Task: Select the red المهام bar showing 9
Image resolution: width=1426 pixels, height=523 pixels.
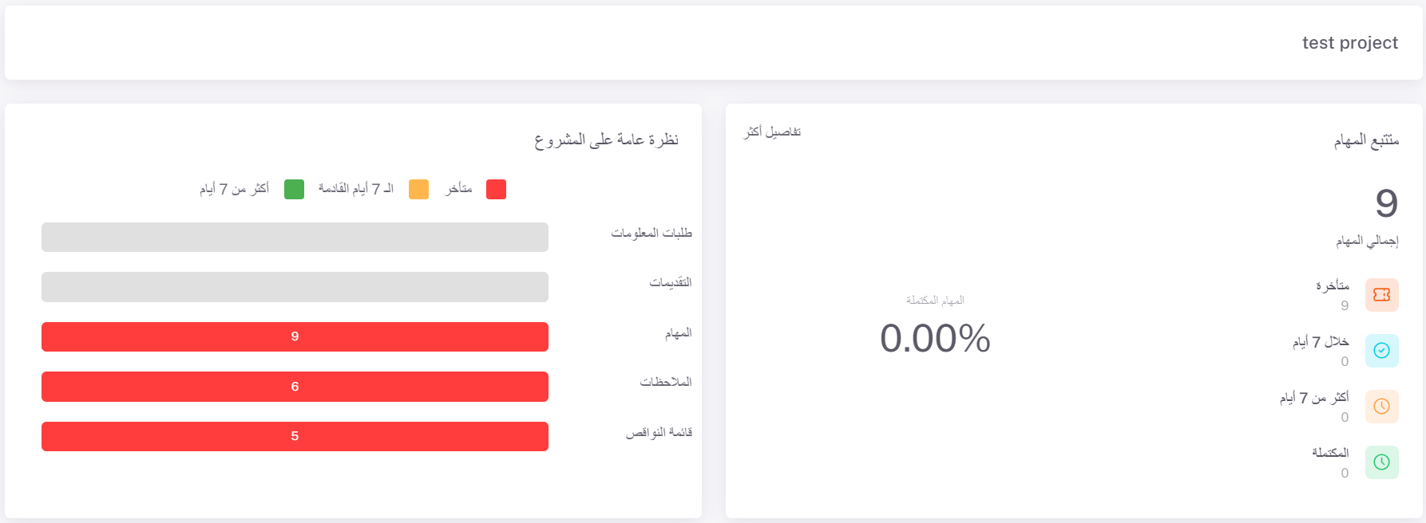Action: click(x=295, y=336)
